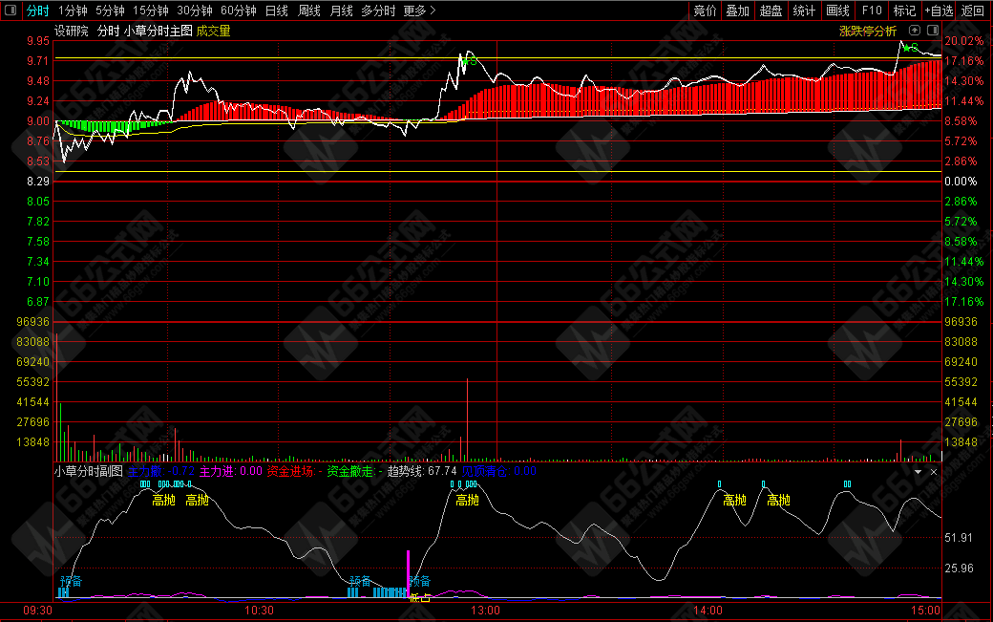
Task: Click the 返回 button
Action: pos(972,11)
